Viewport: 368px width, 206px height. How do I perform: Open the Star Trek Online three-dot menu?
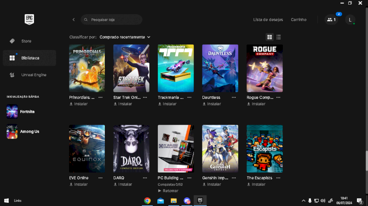coord(145,97)
